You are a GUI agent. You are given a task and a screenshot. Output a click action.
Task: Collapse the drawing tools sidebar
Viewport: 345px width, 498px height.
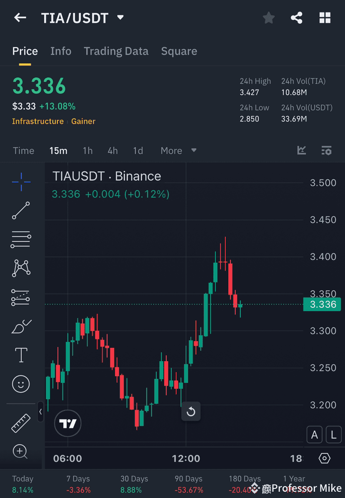click(x=40, y=412)
